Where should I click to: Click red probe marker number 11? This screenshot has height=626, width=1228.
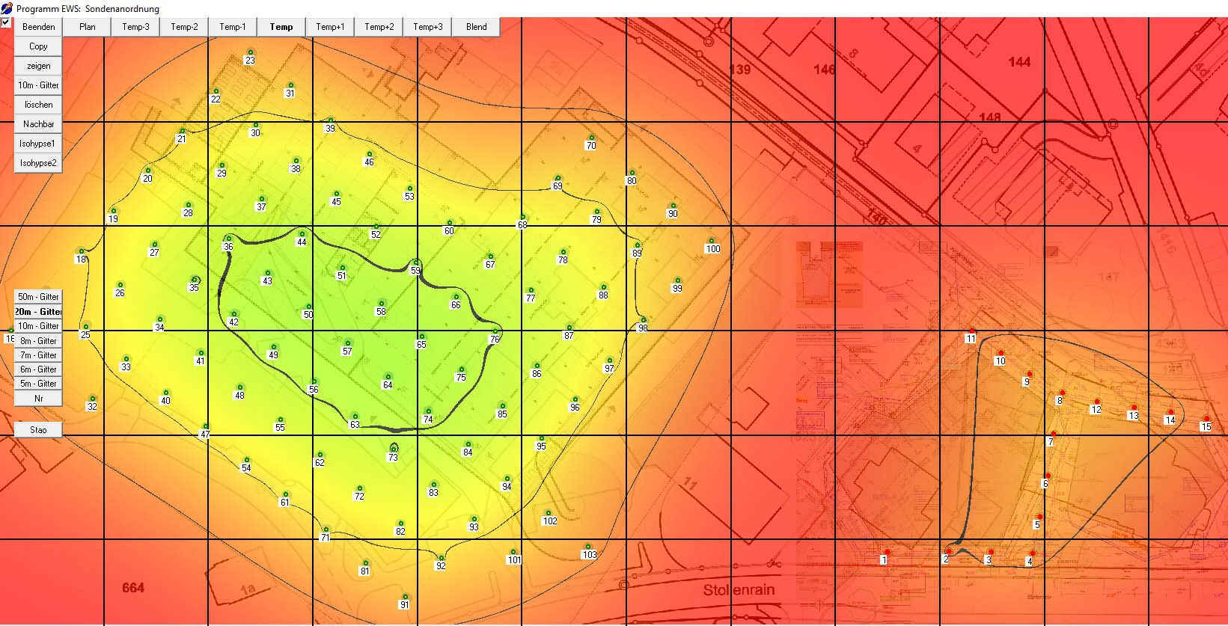(971, 331)
